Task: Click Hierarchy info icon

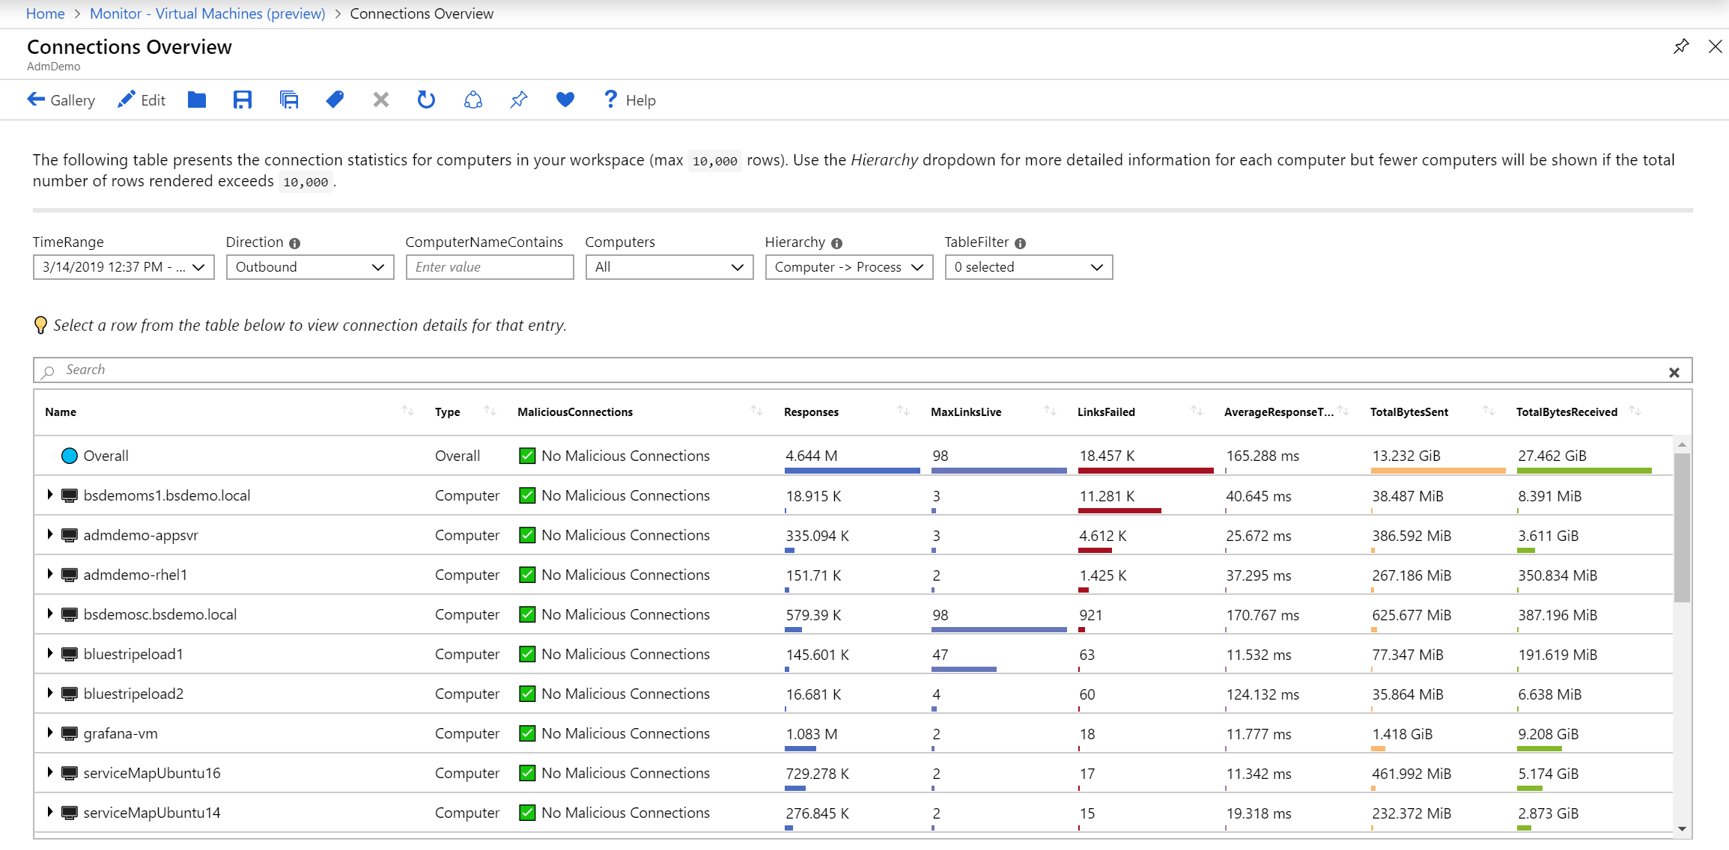Action: pyautogui.click(x=837, y=243)
